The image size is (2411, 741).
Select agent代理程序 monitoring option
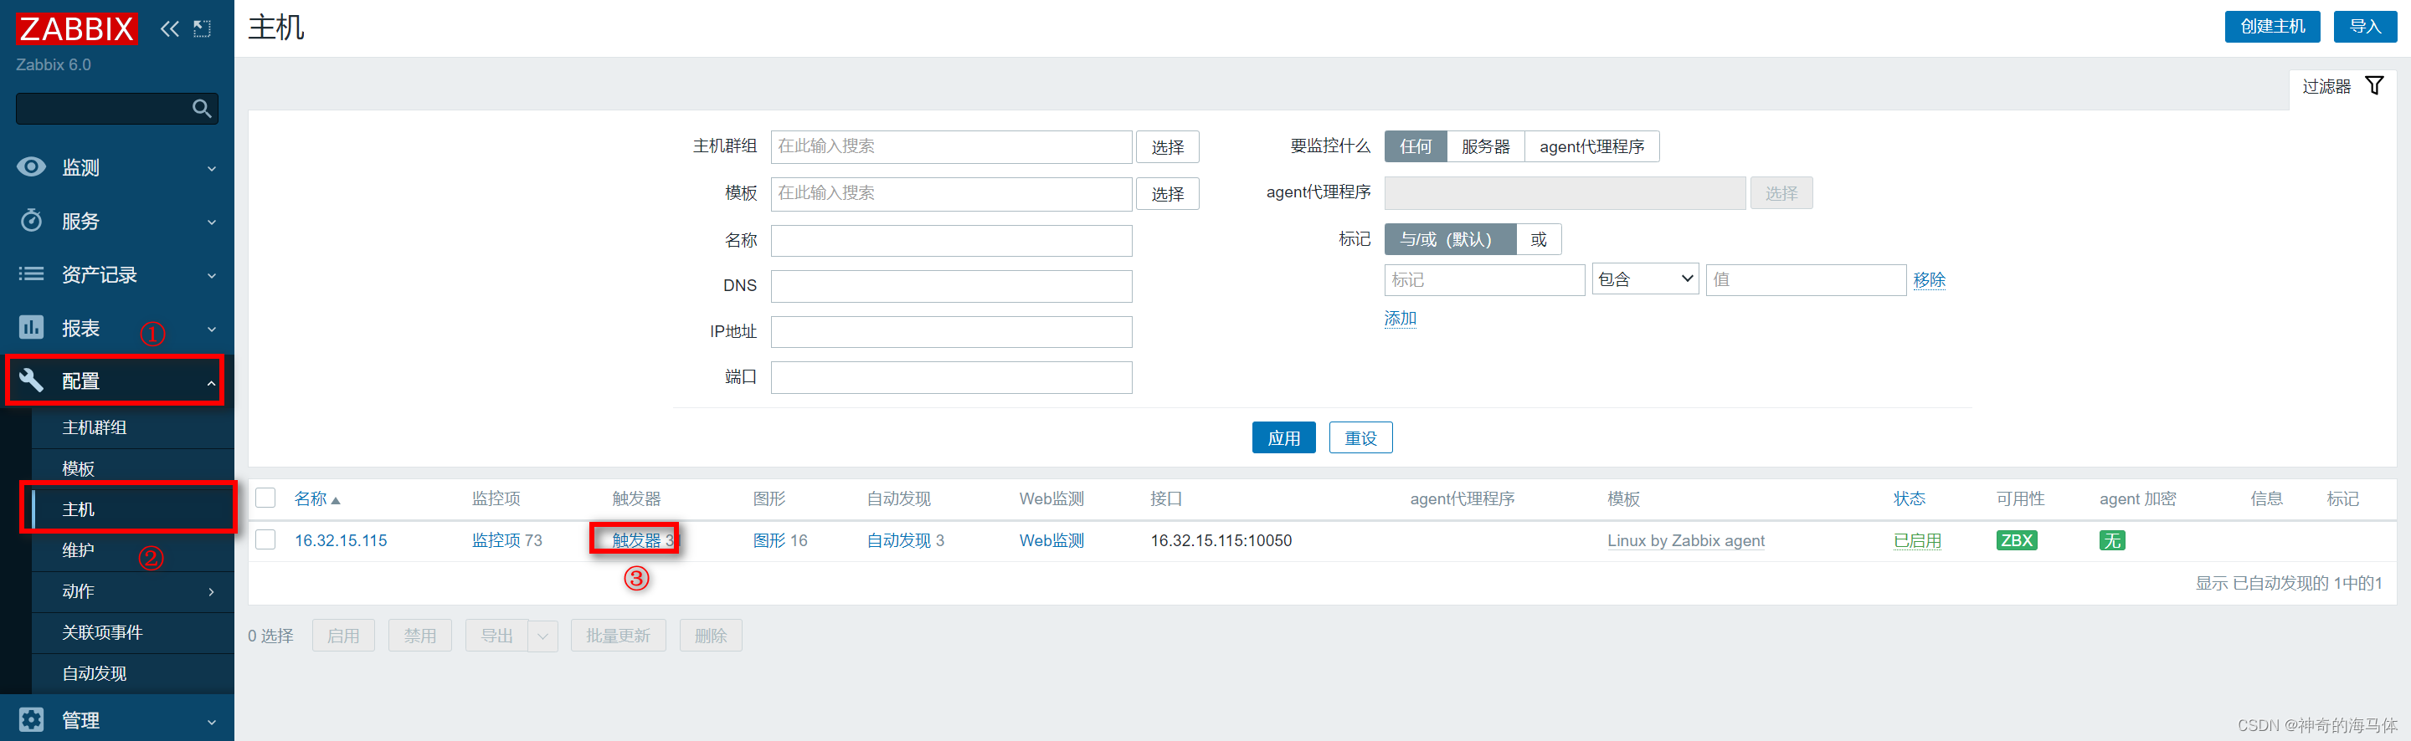coord(1591,147)
